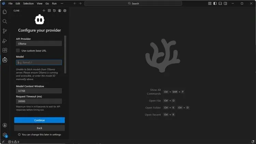This screenshot has height=144, width=256.
Task: Open Customize Layout icon
Action: pyautogui.click(x=210, y=3)
